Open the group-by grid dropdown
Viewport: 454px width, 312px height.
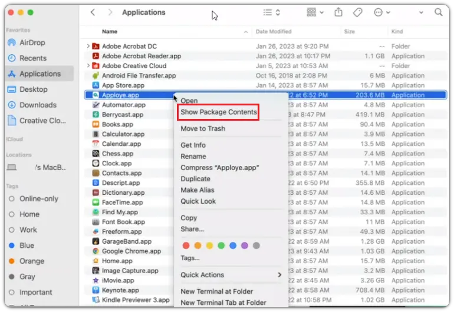(315, 12)
